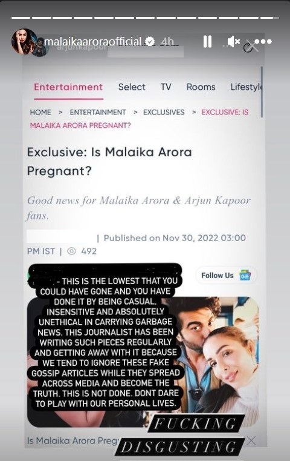
Task: Click the story progress bar at top
Action: [x=145, y=18]
